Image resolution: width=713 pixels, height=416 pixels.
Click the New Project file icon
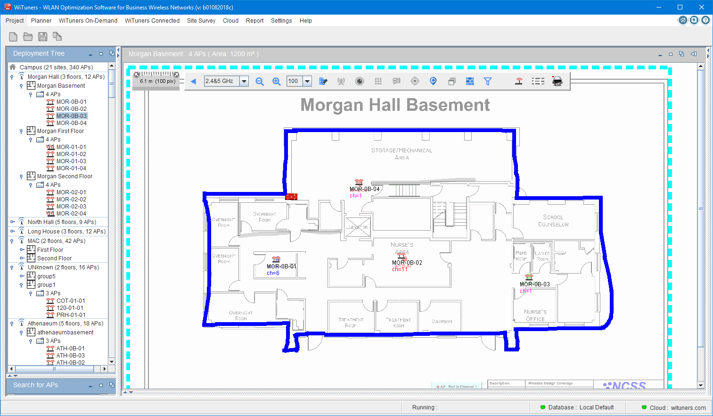(13, 37)
